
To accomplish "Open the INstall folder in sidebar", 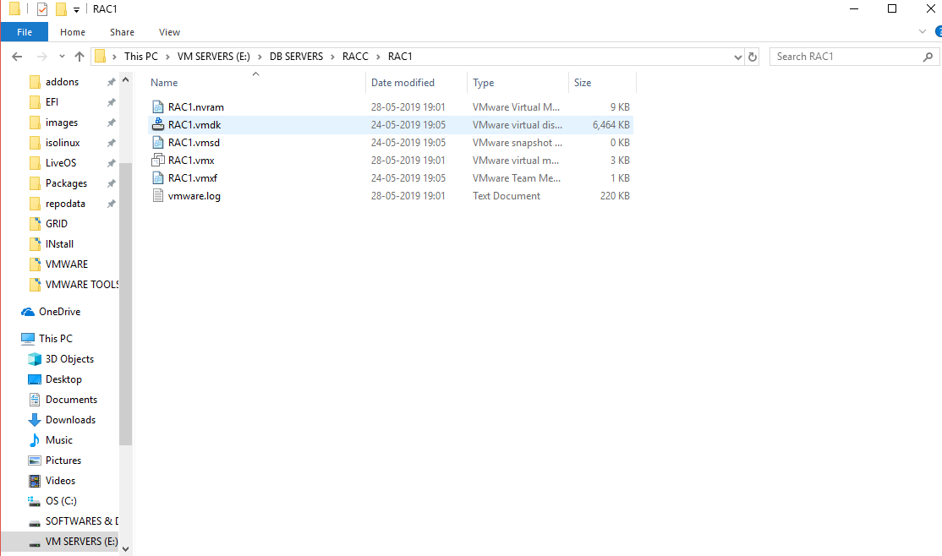I will point(59,243).
